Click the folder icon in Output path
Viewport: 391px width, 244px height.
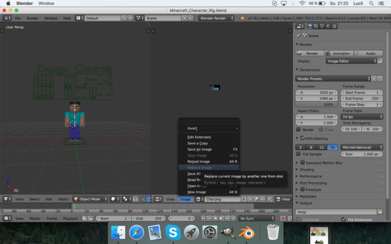[x=380, y=212]
